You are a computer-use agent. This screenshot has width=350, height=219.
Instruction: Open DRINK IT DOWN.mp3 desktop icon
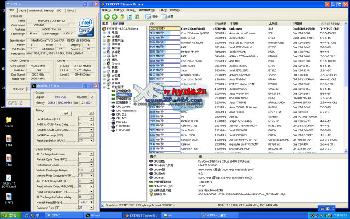pyautogui.click(x=9, y=178)
